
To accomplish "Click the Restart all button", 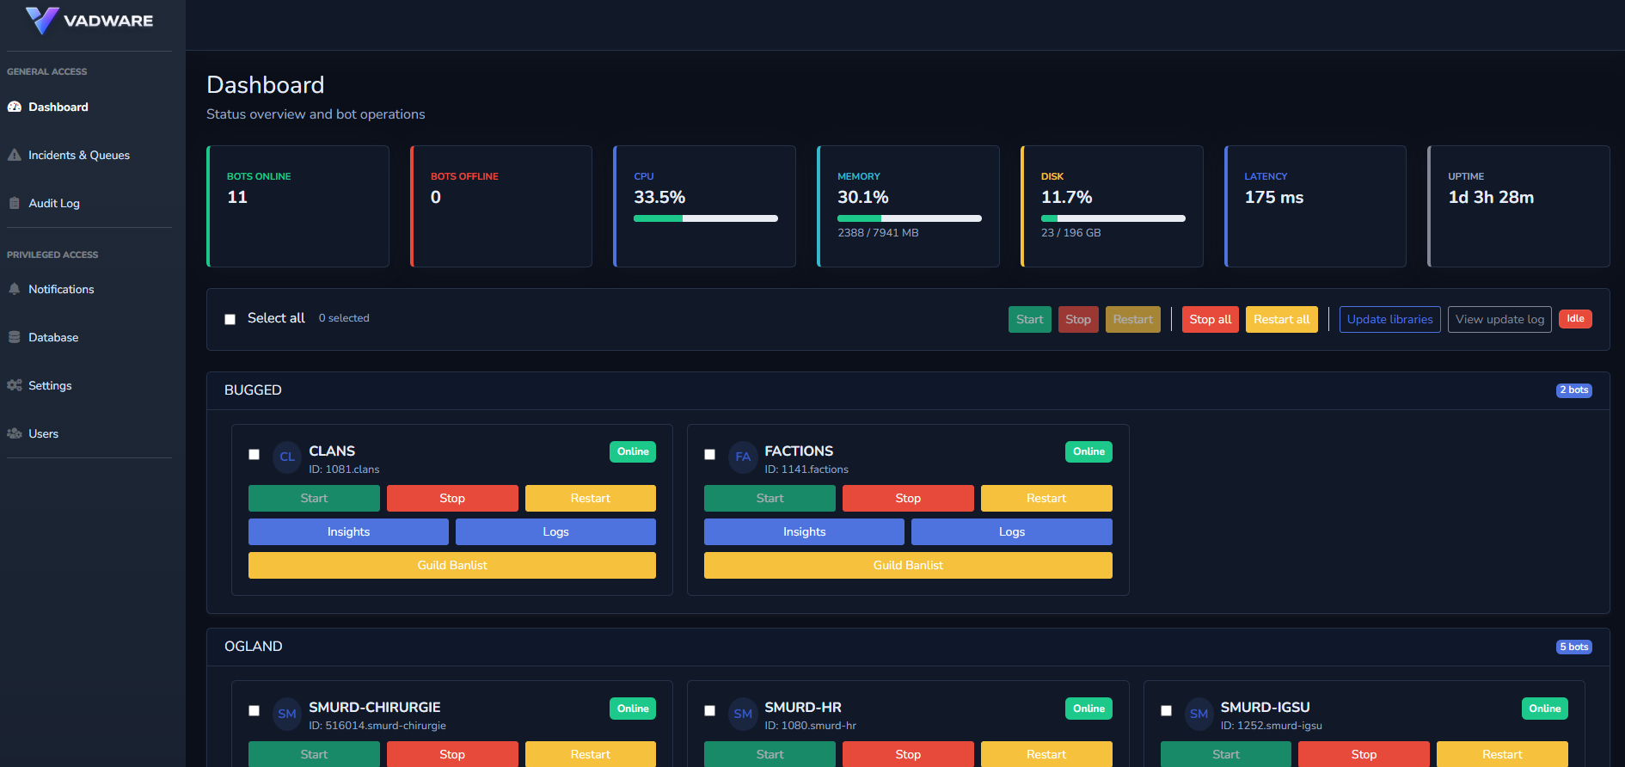I will pyautogui.click(x=1282, y=319).
